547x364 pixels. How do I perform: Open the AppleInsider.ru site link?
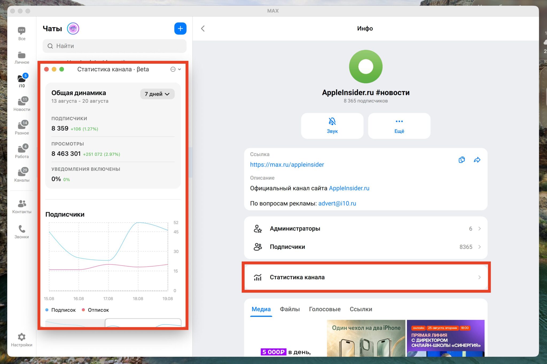point(349,188)
